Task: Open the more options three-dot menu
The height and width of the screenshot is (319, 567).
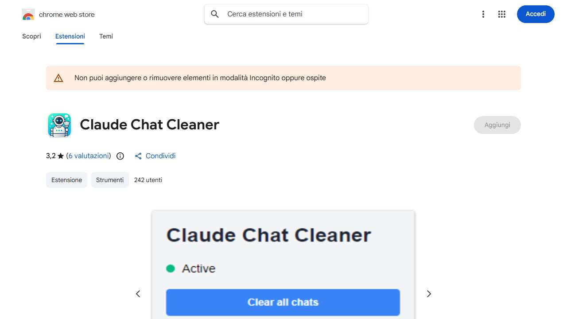Action: click(483, 14)
